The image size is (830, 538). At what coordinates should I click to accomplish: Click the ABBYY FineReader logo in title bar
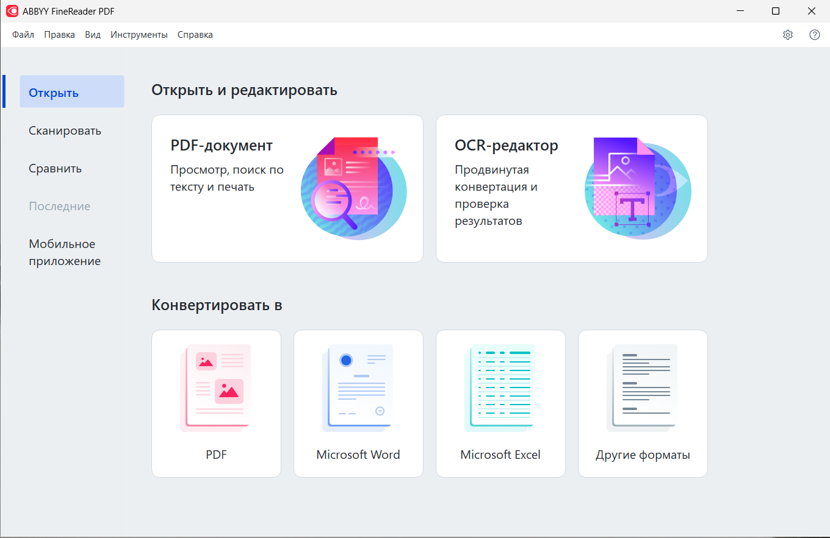12,11
